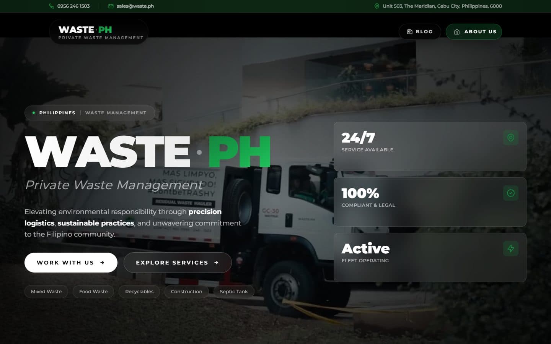Click the checkmark icon on 100% card
This screenshot has width=551, height=344.
click(511, 193)
